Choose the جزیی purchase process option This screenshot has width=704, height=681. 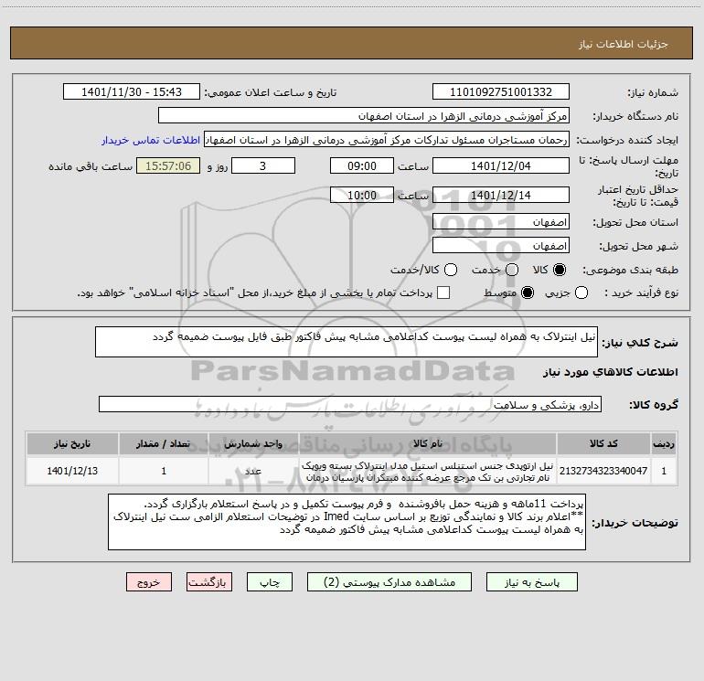coord(581,293)
